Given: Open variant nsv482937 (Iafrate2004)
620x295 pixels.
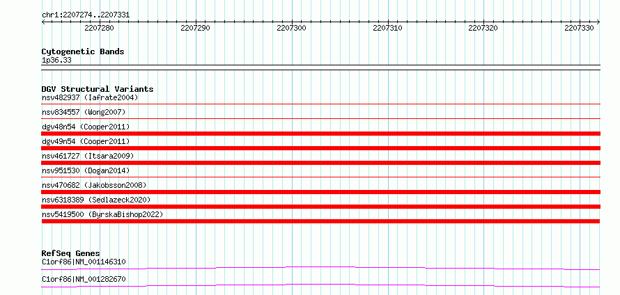Looking at the screenshot, I should coord(90,97).
